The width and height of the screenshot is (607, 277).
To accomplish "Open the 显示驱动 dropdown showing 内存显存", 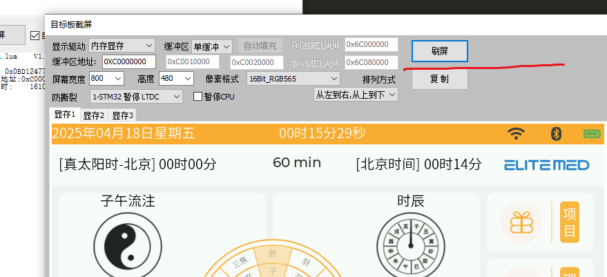I will coord(122,46).
